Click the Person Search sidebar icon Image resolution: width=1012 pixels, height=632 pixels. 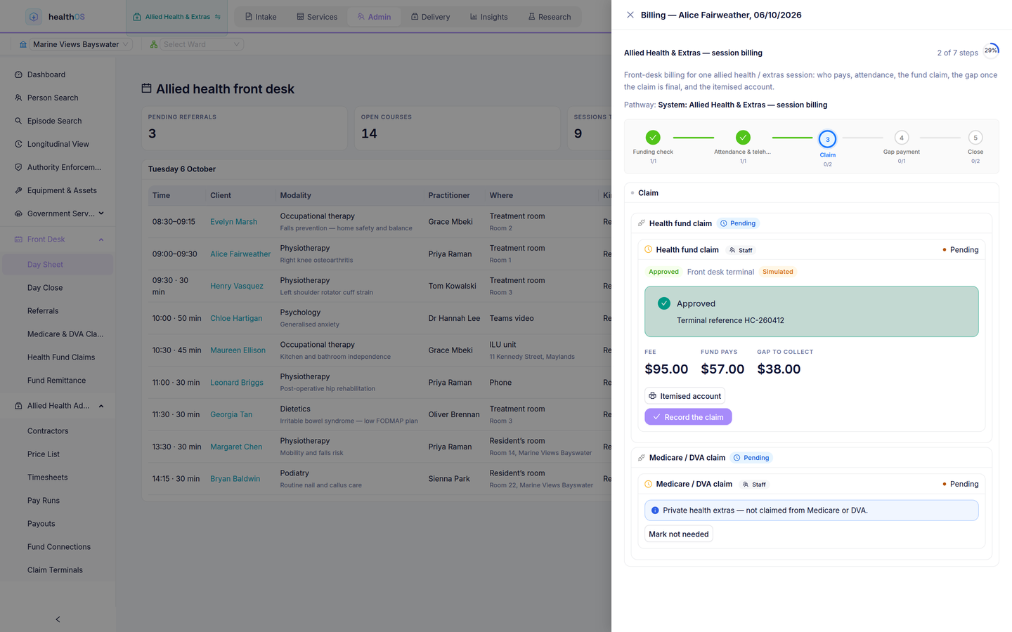tap(18, 98)
